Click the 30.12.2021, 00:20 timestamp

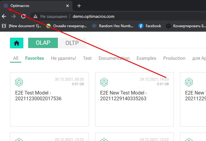click(69, 79)
